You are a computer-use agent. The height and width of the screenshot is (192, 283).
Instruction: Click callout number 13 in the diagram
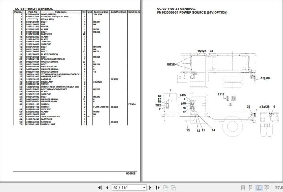pyautogui.click(x=188, y=130)
